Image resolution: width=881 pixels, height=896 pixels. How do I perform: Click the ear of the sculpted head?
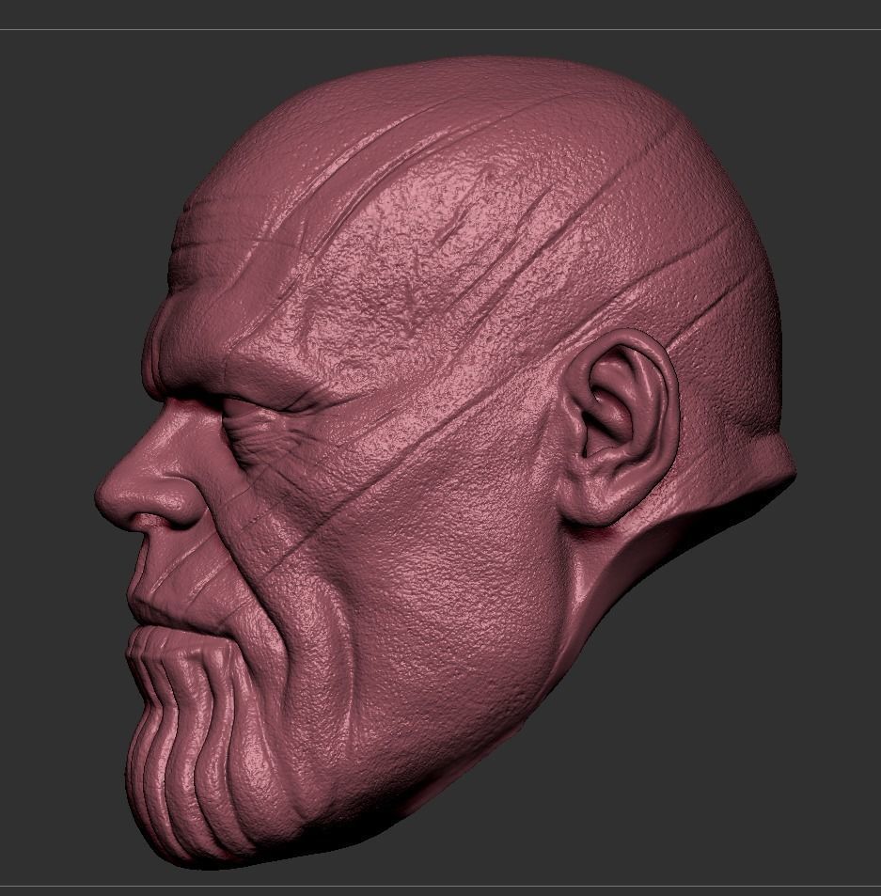tap(620, 426)
